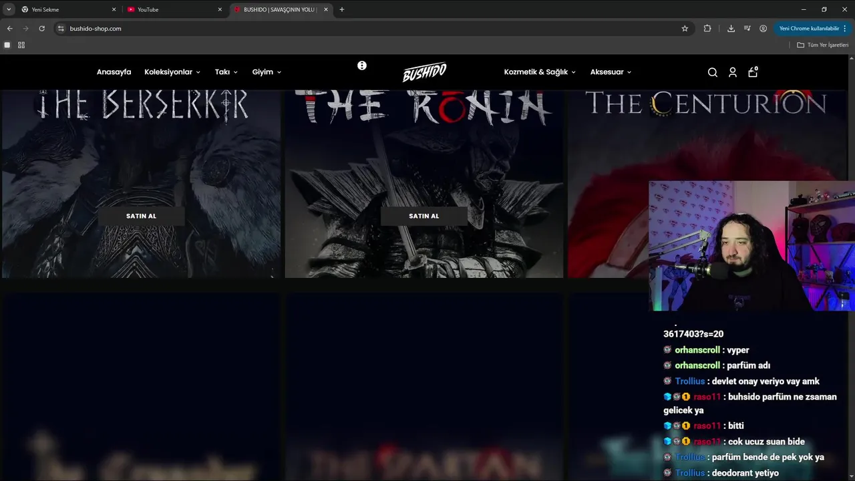
Task: Go back with browser back arrow
Action: coord(9,29)
